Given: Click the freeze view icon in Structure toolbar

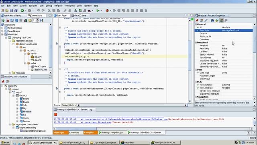Looking at the screenshot, I should point(7,81).
